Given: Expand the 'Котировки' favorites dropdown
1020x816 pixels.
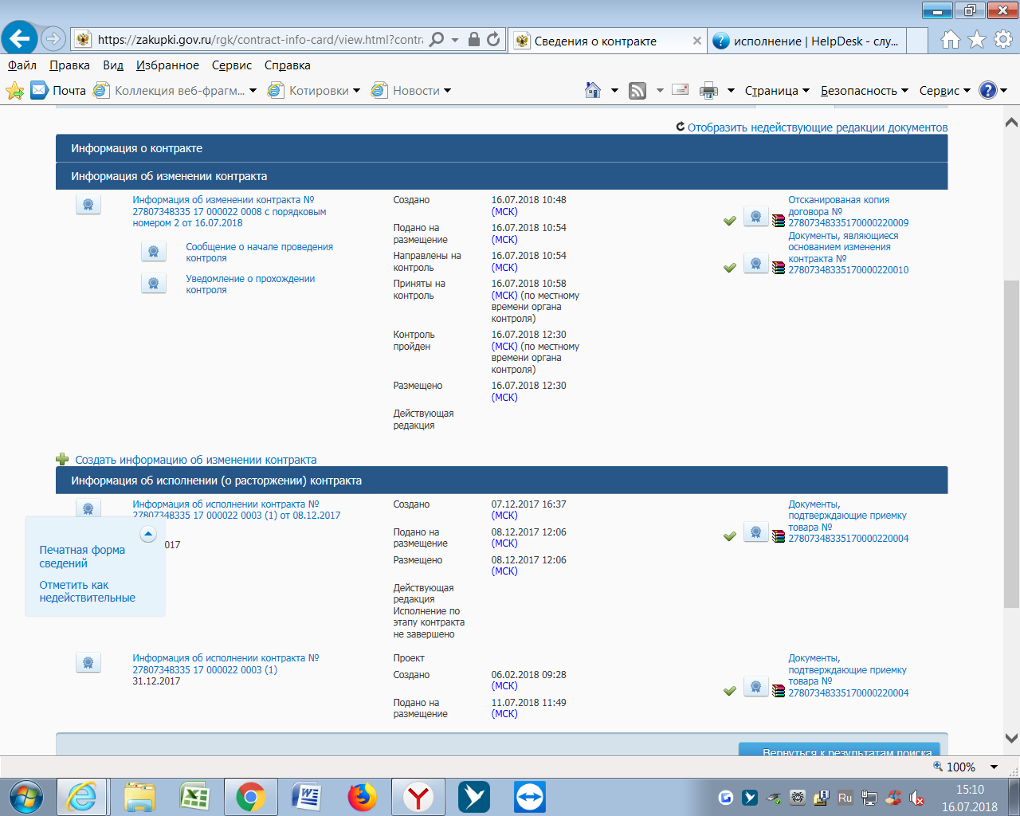Looking at the screenshot, I should coord(356,91).
